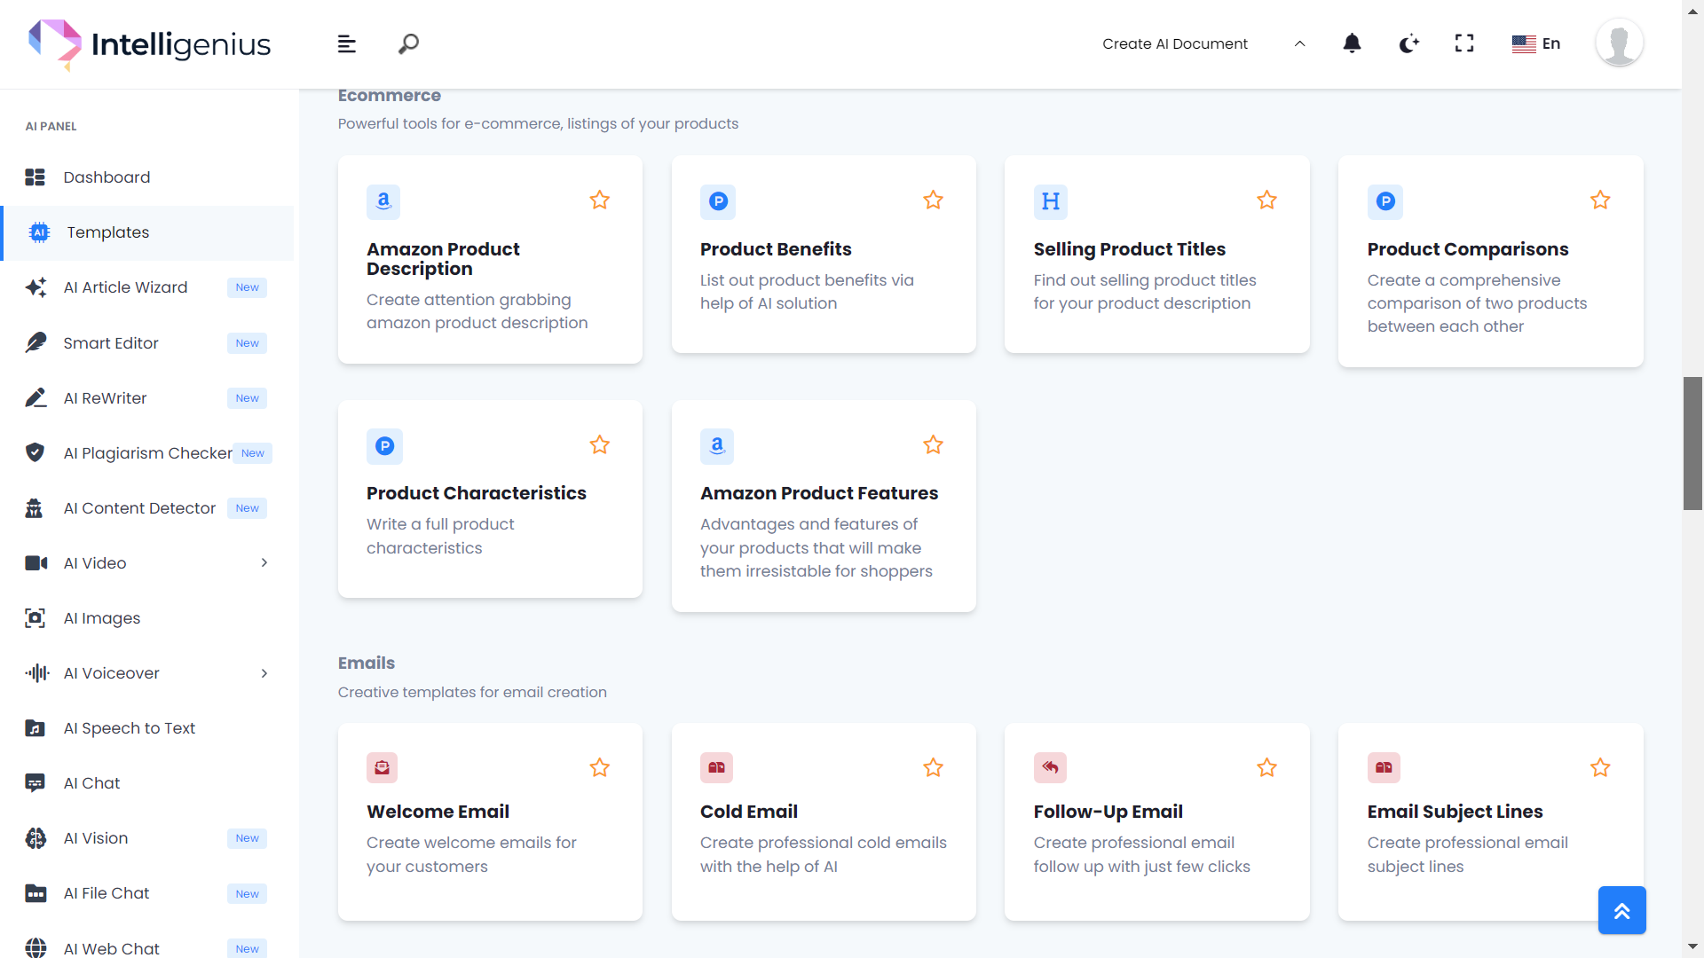Click the Intelligenius logo
This screenshot has width=1704, height=958.
pyautogui.click(x=149, y=43)
